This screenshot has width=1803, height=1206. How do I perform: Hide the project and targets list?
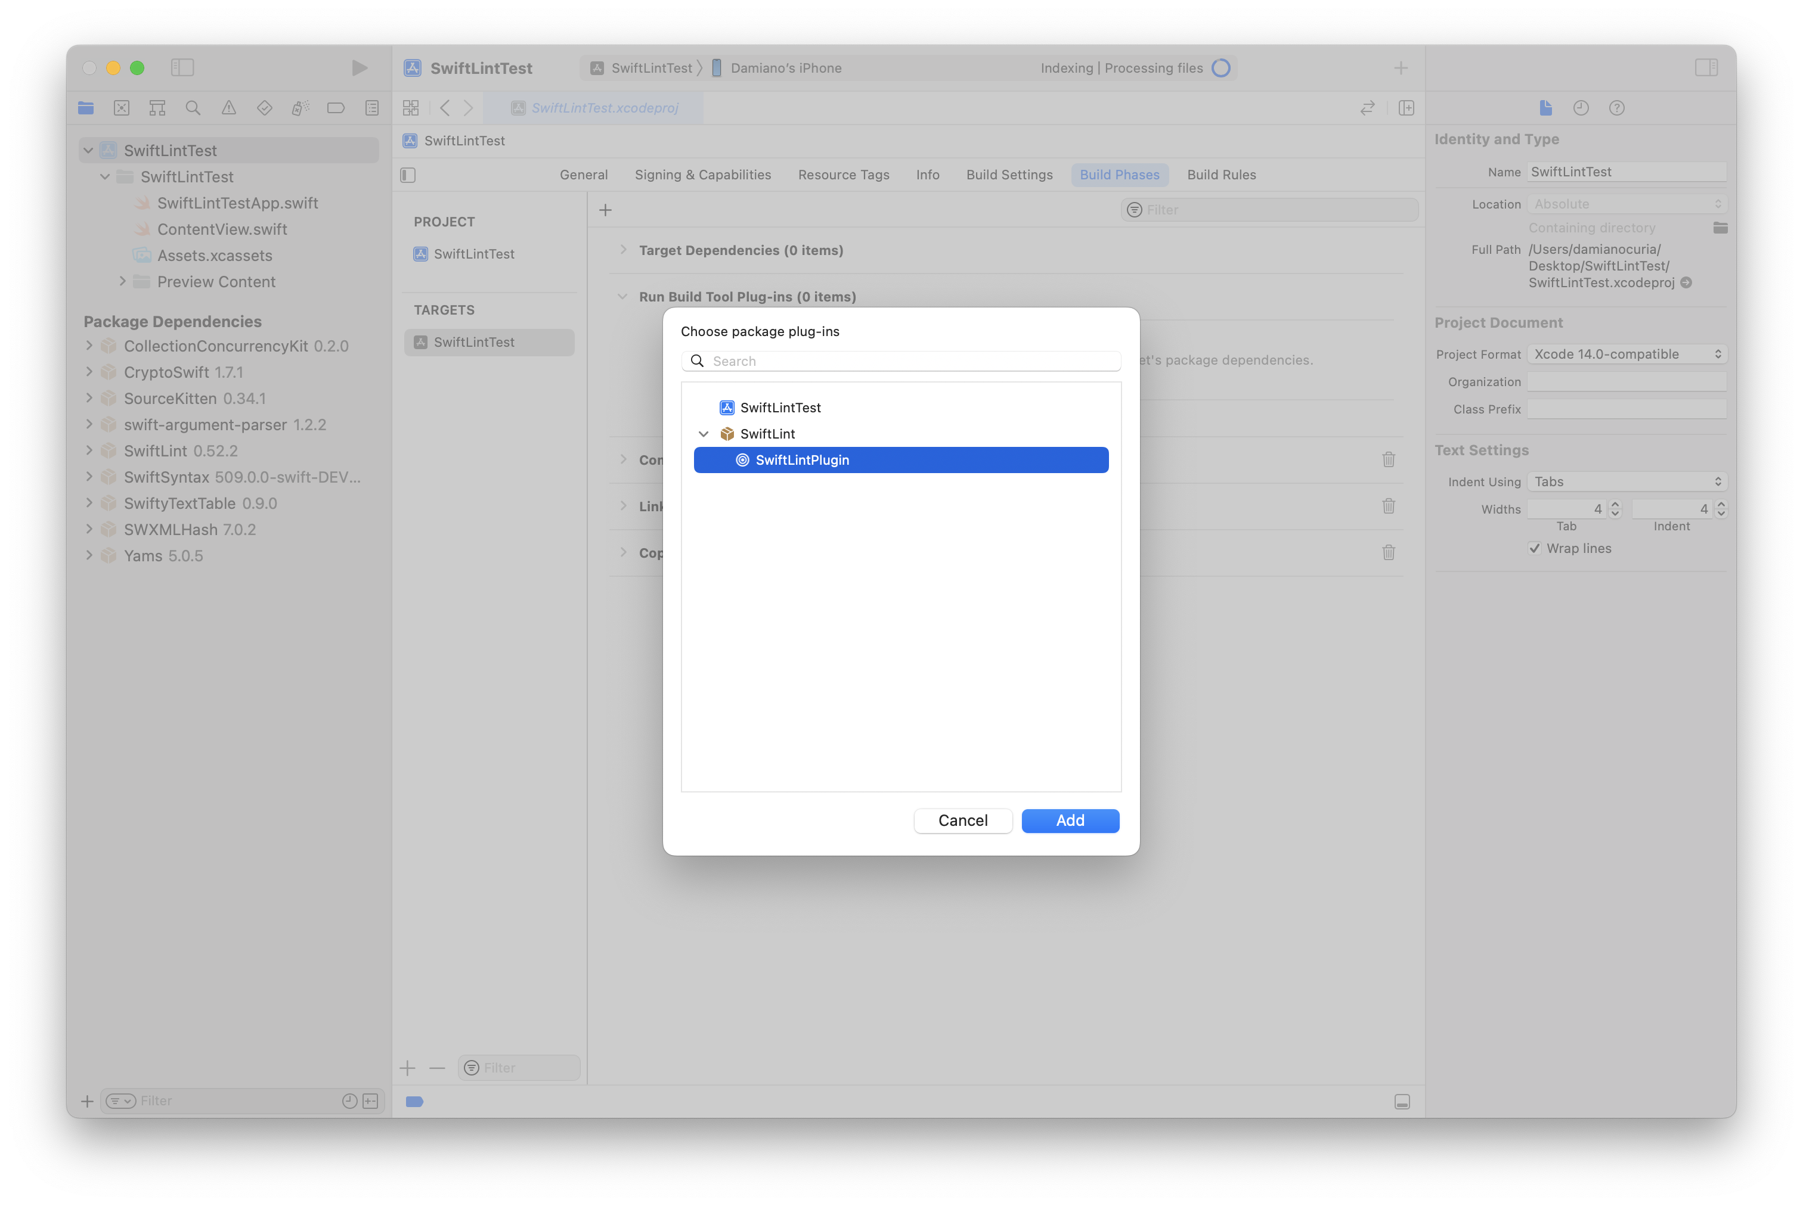point(408,175)
